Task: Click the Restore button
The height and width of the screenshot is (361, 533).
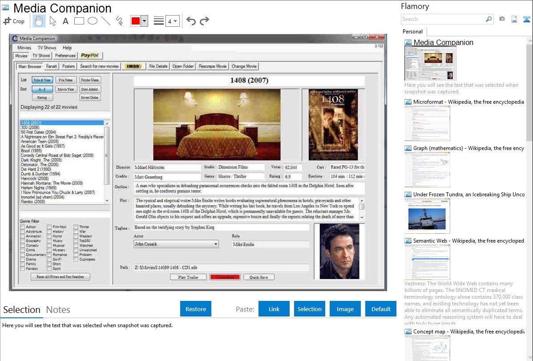Action: click(196, 309)
